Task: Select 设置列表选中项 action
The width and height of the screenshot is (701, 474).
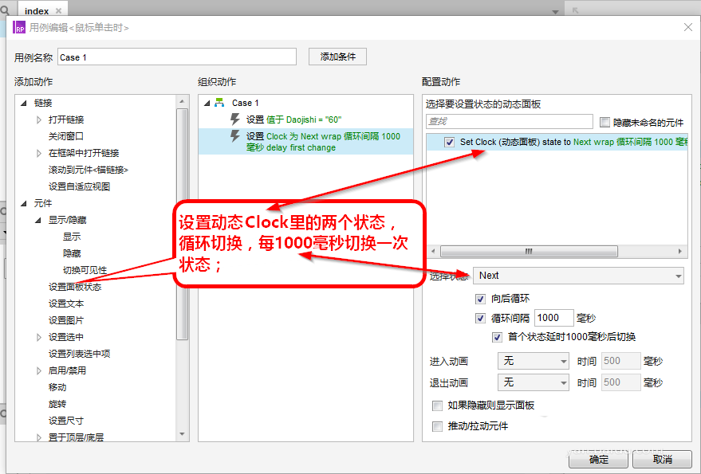Action: coord(79,354)
